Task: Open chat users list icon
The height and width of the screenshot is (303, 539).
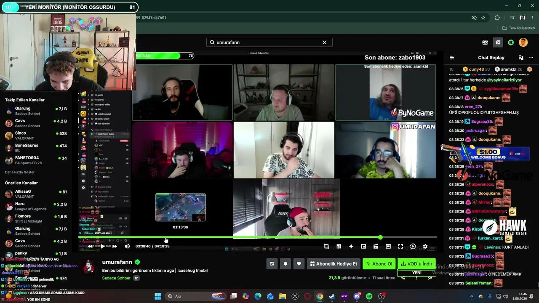Action: tap(521, 58)
